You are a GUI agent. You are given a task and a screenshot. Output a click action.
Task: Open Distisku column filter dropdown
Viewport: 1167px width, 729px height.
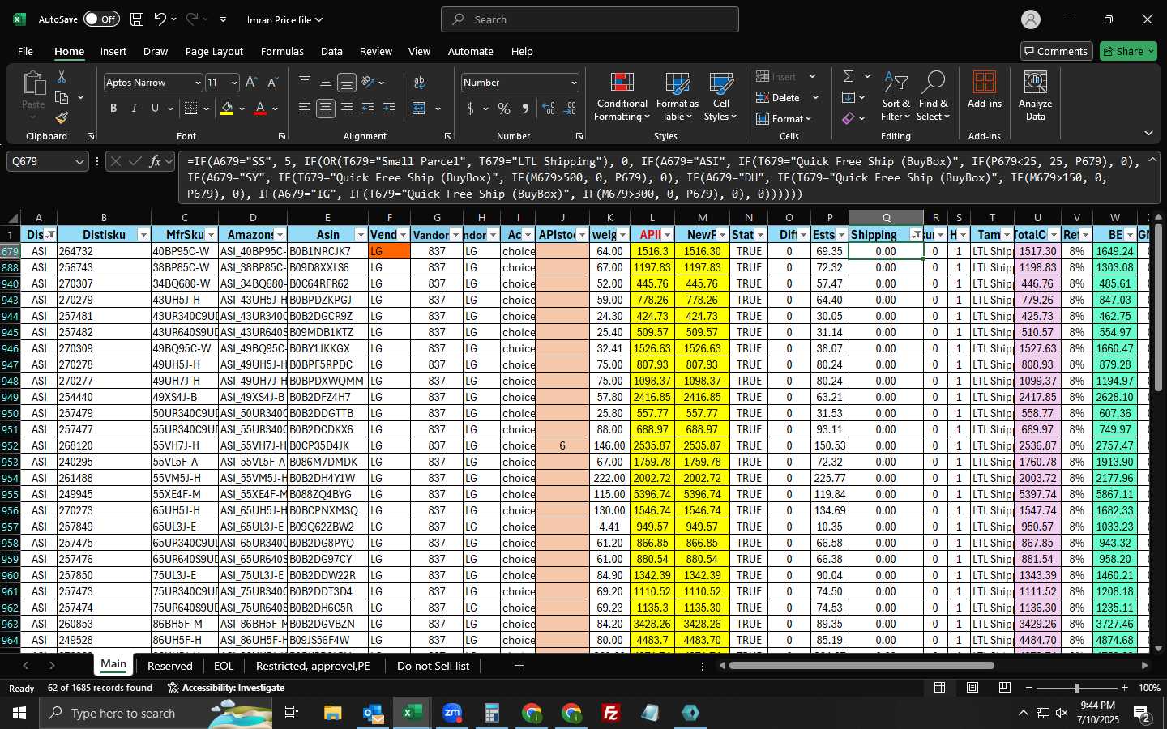(143, 235)
